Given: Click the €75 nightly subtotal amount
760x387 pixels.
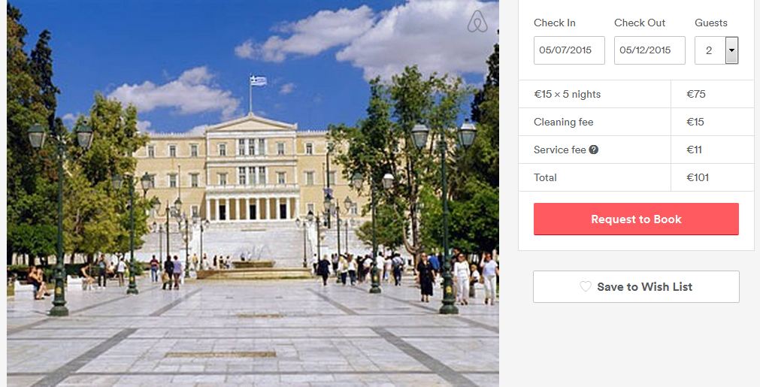Looking at the screenshot, I should point(696,94).
